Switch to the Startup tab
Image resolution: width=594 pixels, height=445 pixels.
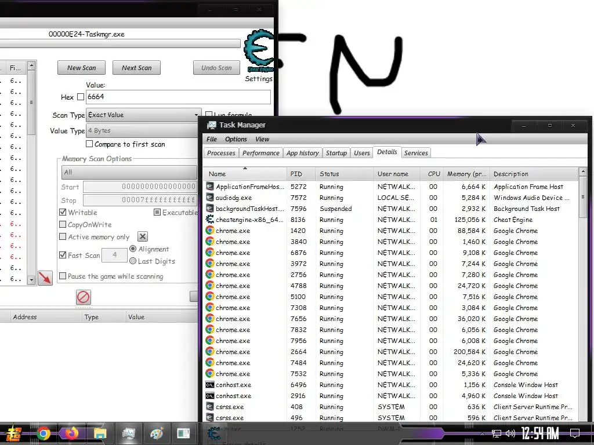336,153
